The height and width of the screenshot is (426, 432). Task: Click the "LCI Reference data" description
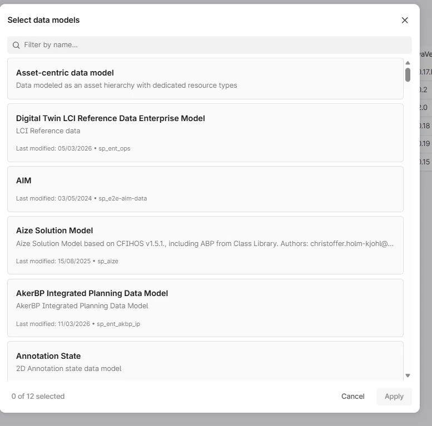tap(48, 131)
